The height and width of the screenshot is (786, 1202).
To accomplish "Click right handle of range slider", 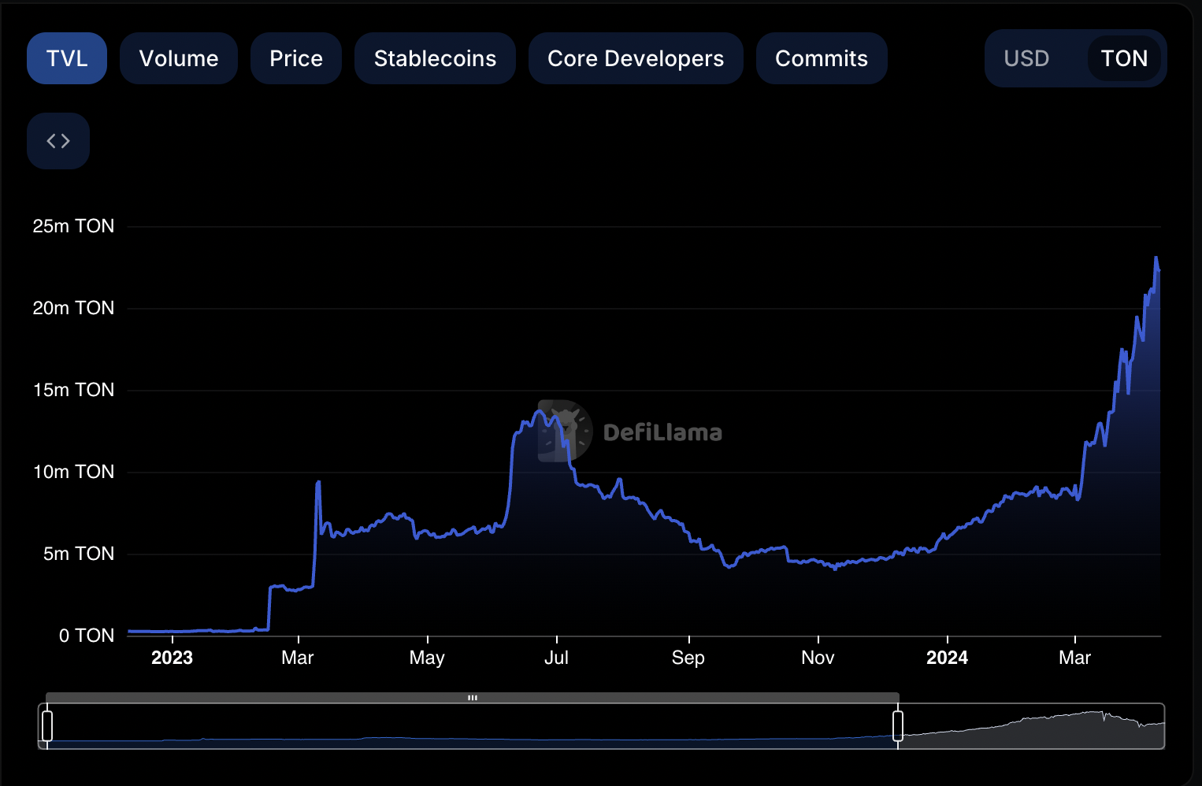I will (x=898, y=725).
